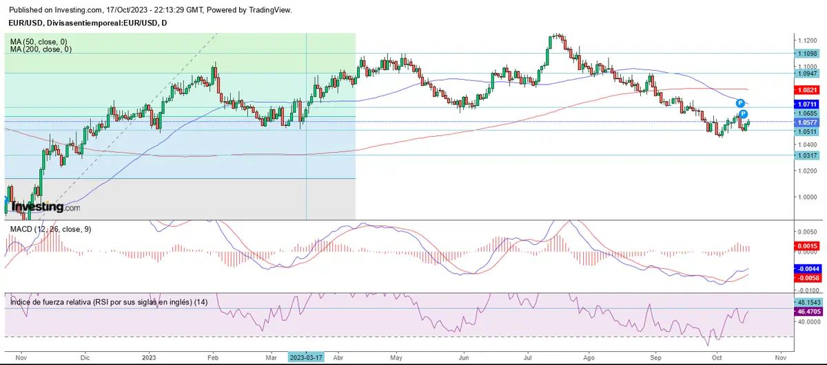This screenshot has height=365, width=827.
Task: Click the upper blue P marker icon
Action: pyautogui.click(x=739, y=102)
